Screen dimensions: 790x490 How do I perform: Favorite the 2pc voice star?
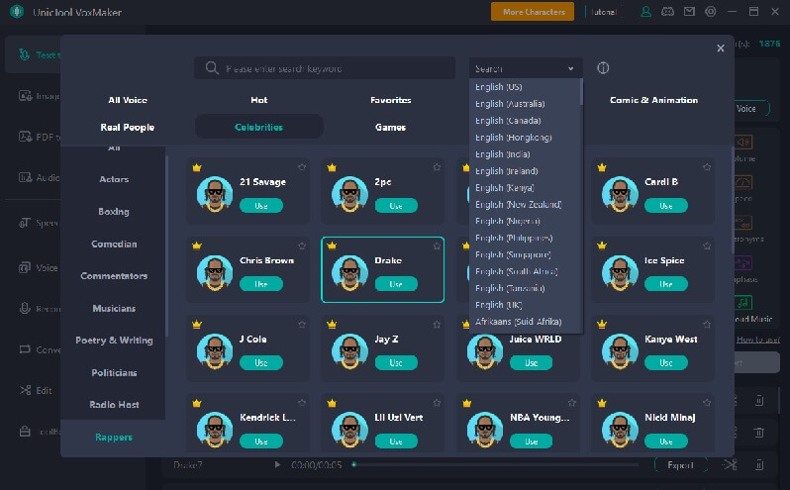(x=437, y=167)
